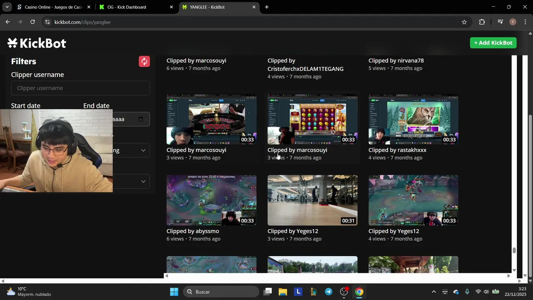
Task: Bookmark this page with the star icon
Action: (x=464, y=22)
